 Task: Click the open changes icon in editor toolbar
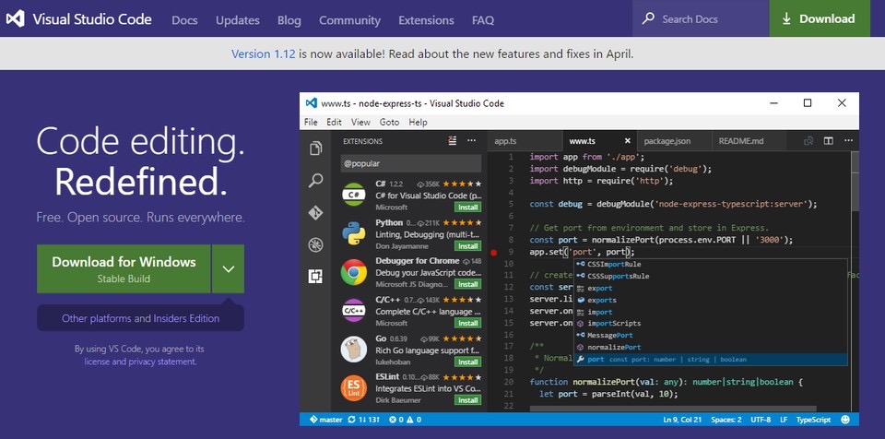point(808,141)
